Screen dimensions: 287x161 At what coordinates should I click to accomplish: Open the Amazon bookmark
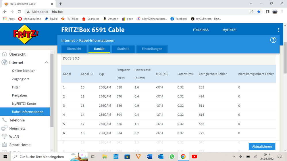pyautogui.click(x=111, y=19)
